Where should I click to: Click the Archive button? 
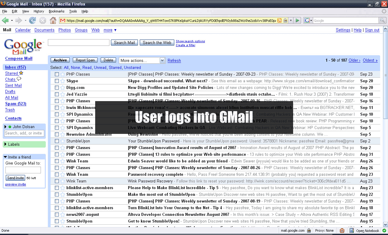[60, 60]
